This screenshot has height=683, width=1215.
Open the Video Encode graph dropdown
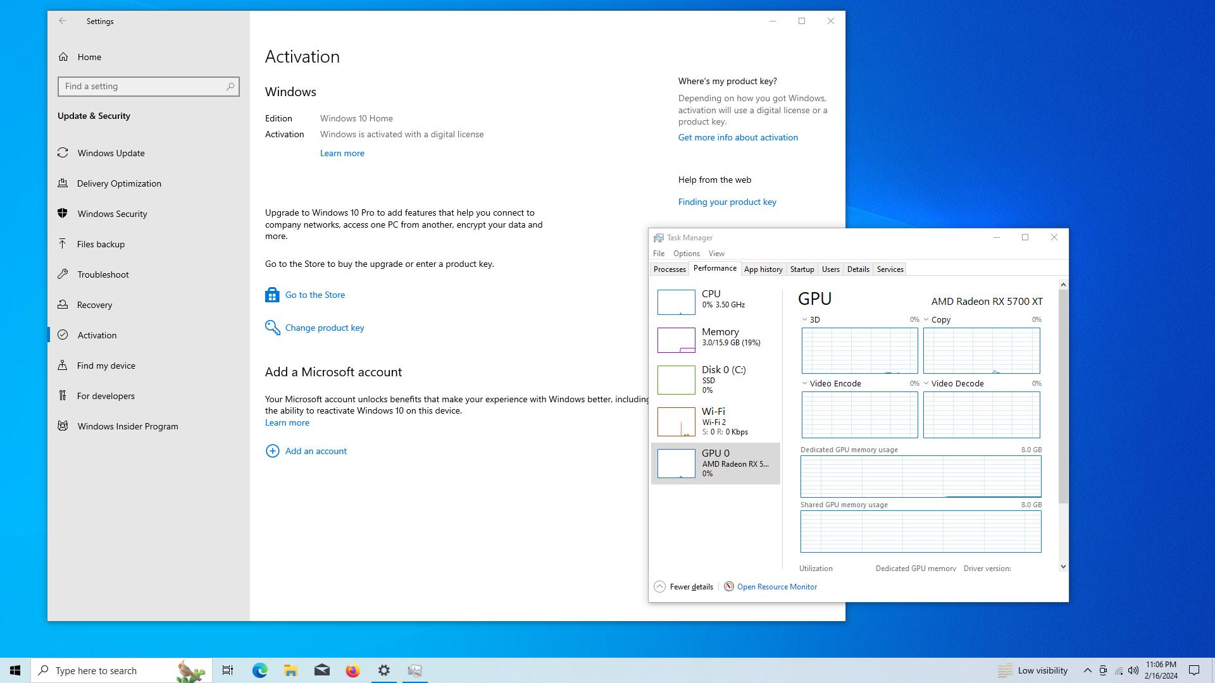[x=804, y=384]
